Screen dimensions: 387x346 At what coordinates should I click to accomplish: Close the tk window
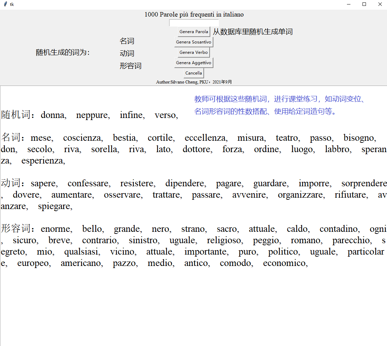(380, 4)
